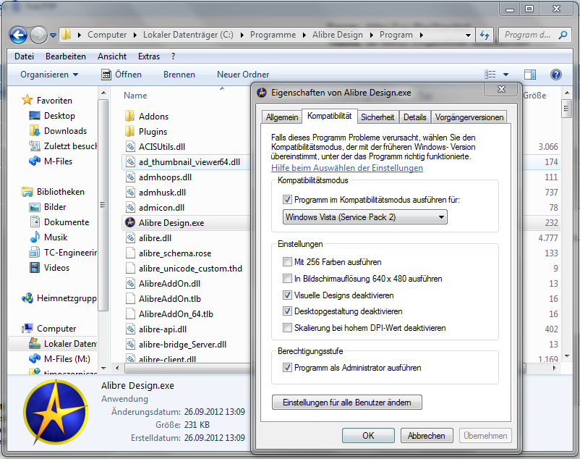580x459 pixels.
Task: Enable Mit 256 Farben ausführen
Action: pyautogui.click(x=287, y=262)
